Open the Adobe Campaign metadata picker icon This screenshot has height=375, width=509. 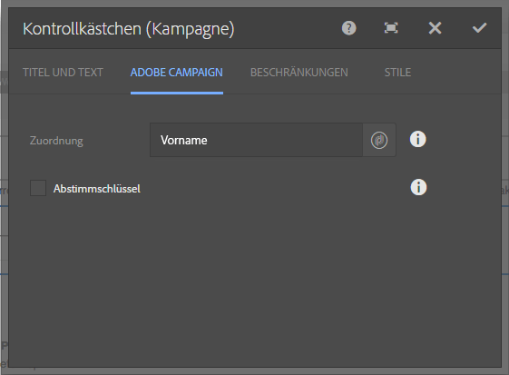point(379,141)
